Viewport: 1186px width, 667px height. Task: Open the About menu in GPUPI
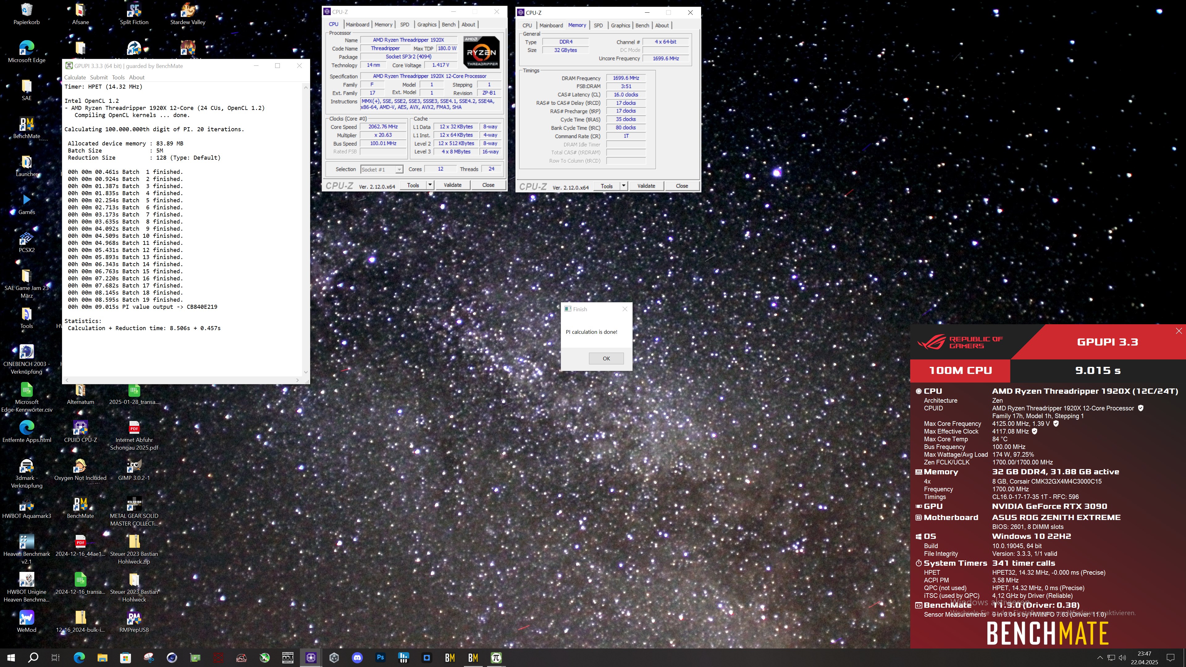point(137,77)
